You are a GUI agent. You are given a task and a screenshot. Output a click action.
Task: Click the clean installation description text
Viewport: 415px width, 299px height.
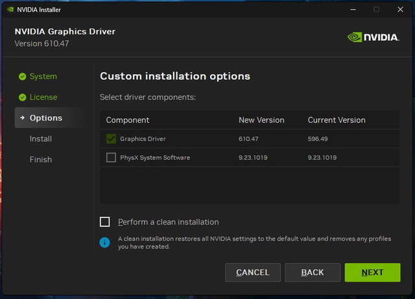click(255, 243)
